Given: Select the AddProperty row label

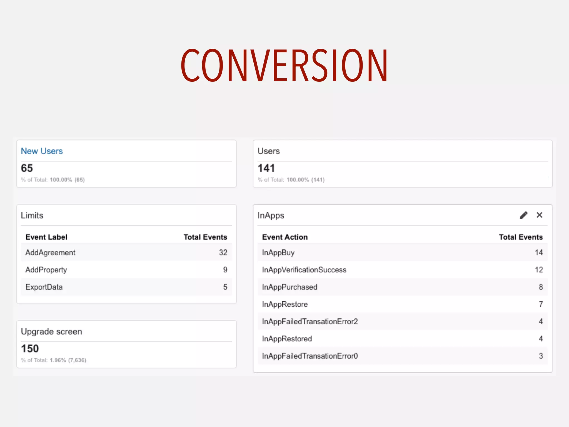Looking at the screenshot, I should (x=46, y=270).
